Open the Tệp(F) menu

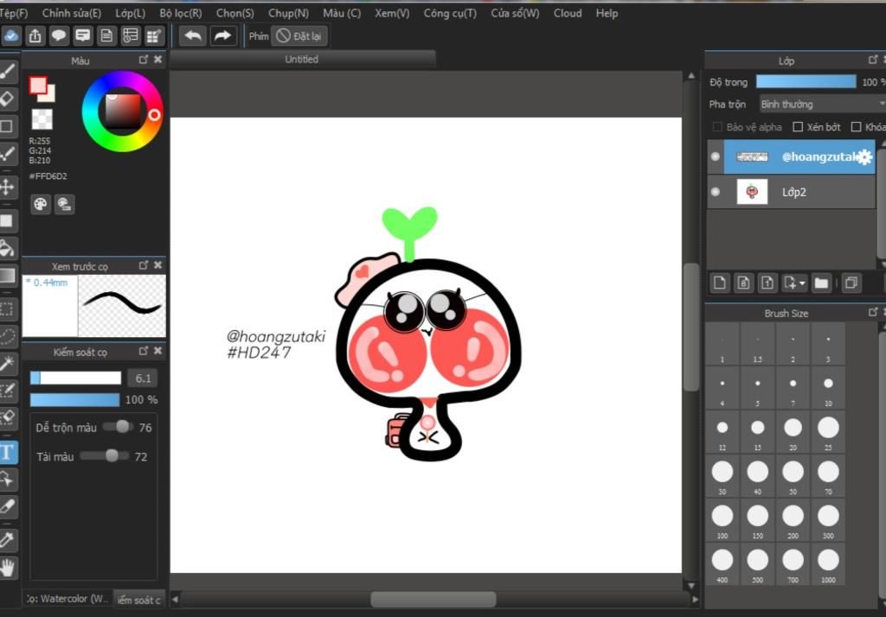(x=14, y=13)
